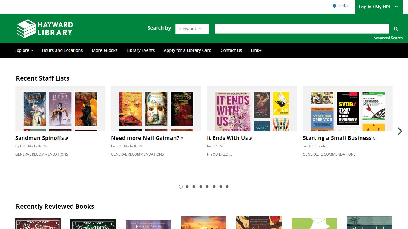408x229 pixels.
Task: View HPL_Ari's profile
Action: (218, 146)
